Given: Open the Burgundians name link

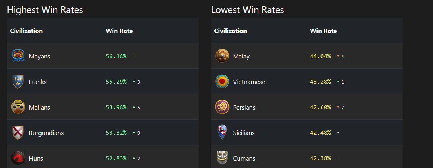Looking at the screenshot, I should [x=46, y=133].
